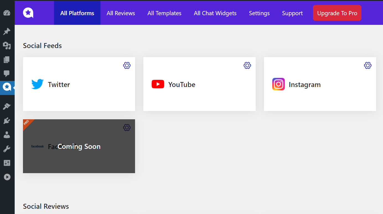
Task: Go to All Reviews tab
Action: tap(121, 13)
